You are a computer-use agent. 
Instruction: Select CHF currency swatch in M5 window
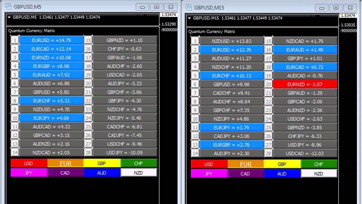[139, 163]
